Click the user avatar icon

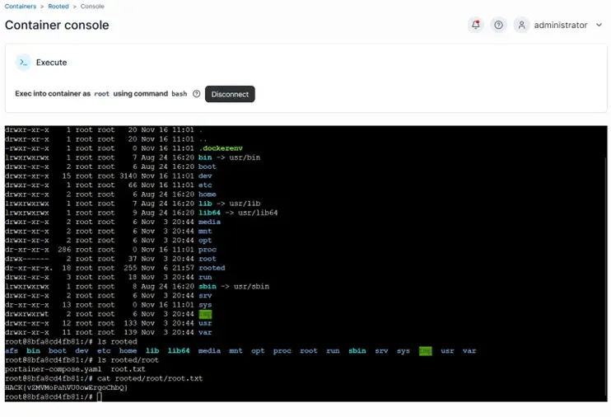coord(521,26)
